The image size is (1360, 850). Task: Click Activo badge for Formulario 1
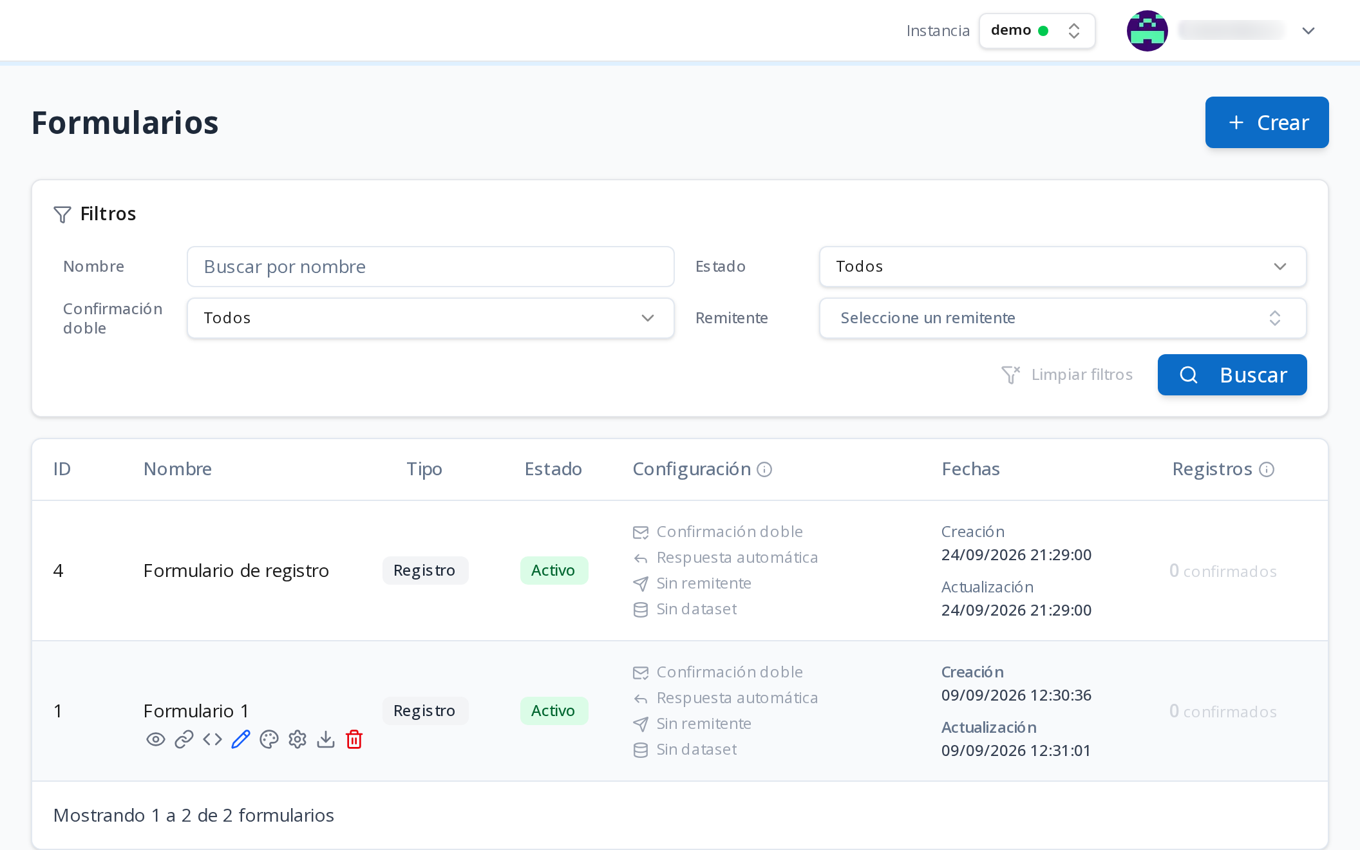coord(554,711)
